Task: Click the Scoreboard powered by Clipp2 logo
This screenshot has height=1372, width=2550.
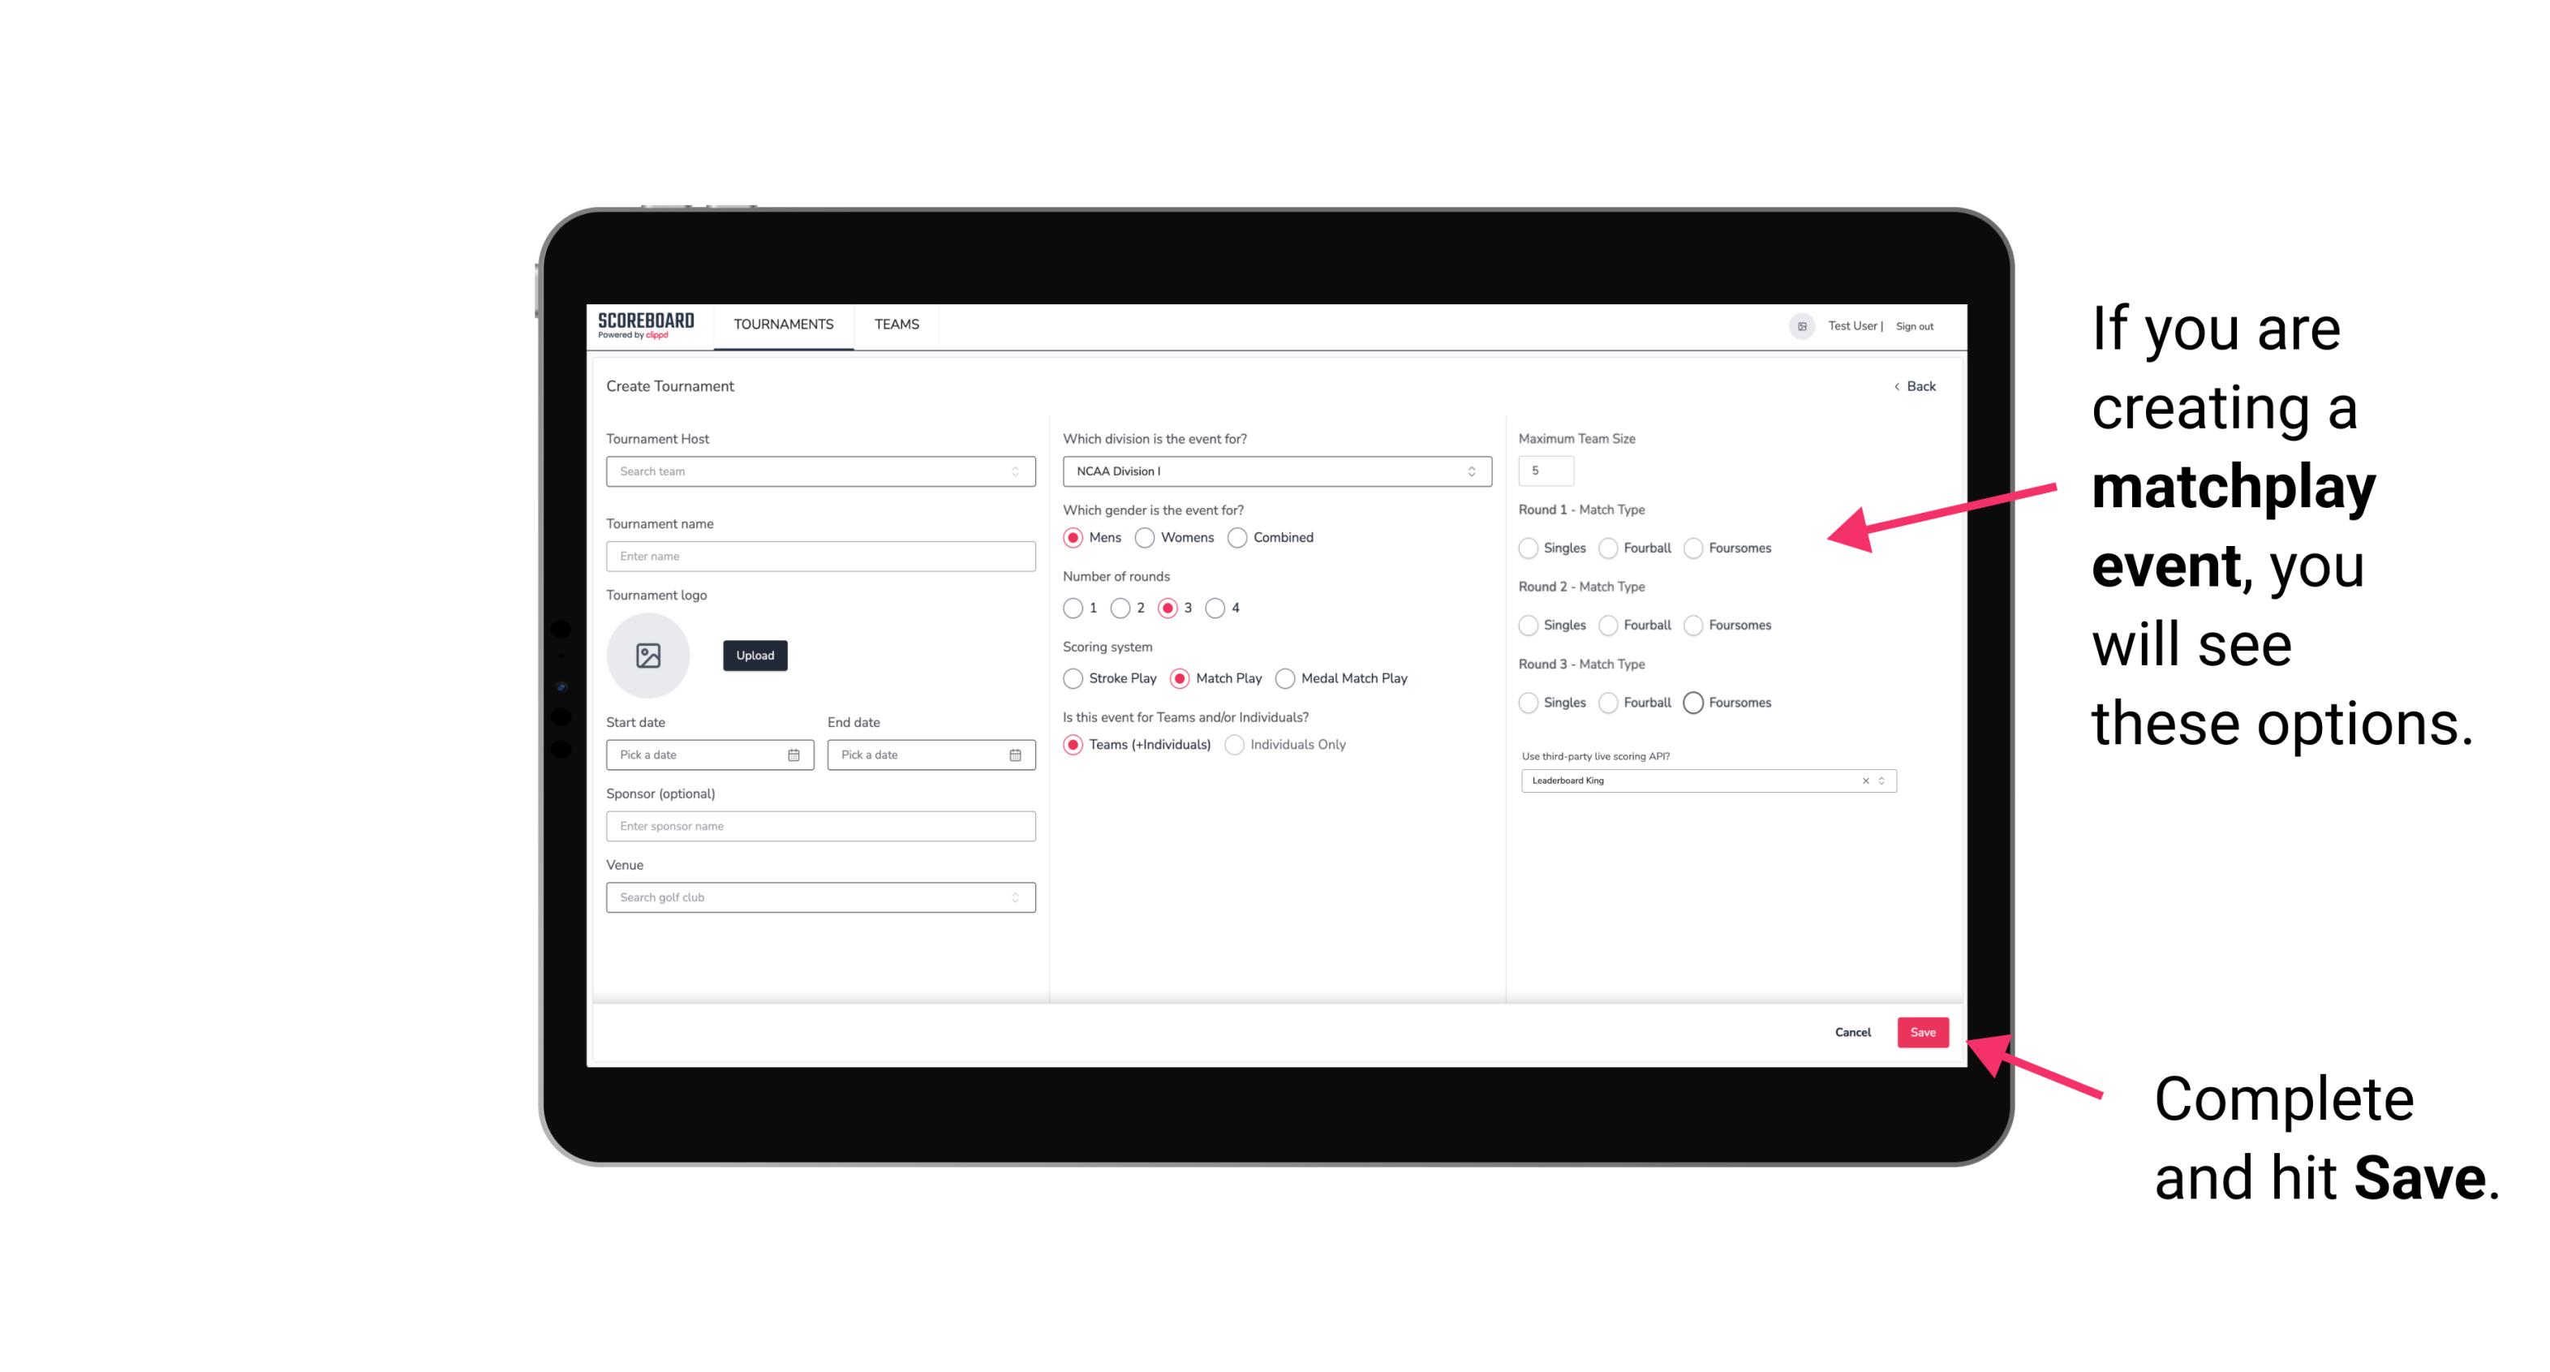Action: 648,323
